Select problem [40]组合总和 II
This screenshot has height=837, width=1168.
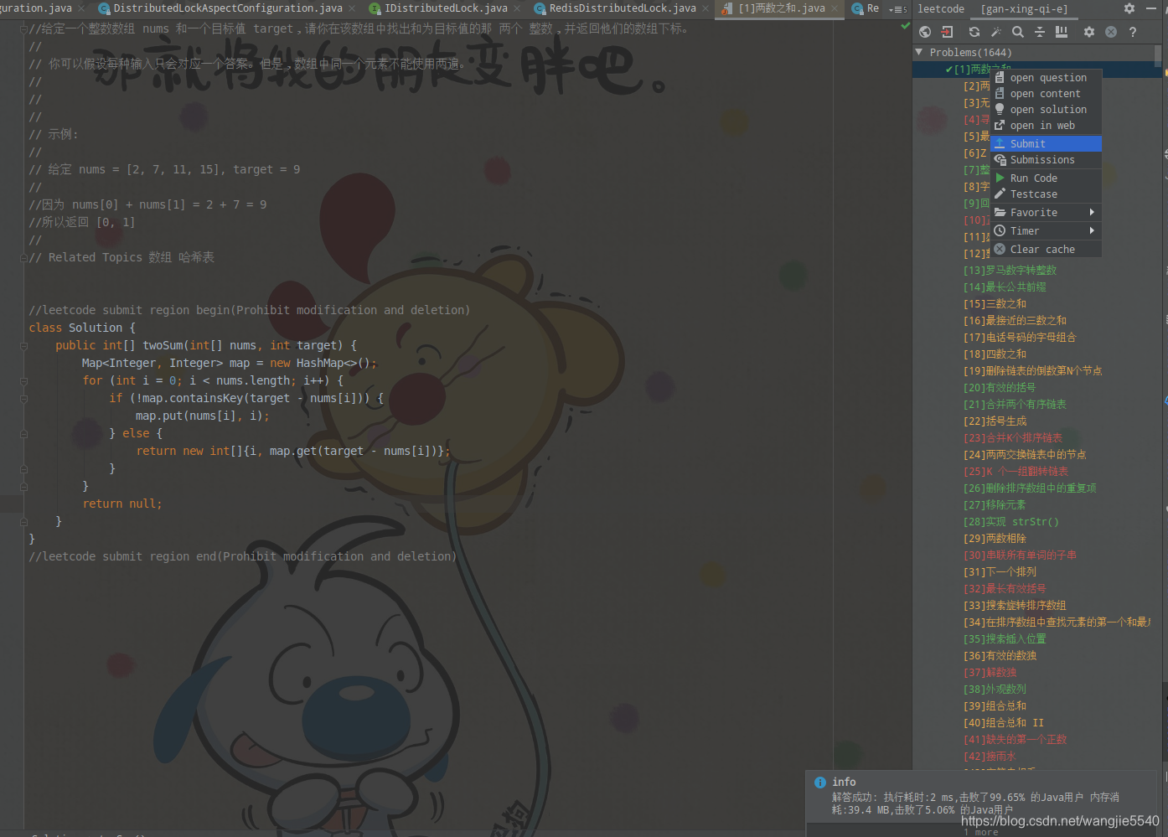click(x=1004, y=722)
